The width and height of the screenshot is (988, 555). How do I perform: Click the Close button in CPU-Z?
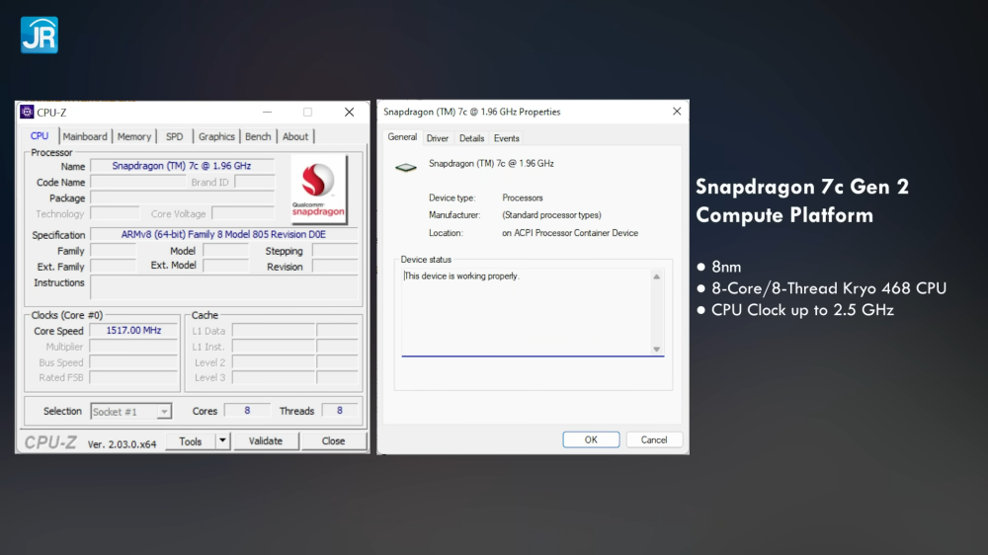(333, 441)
